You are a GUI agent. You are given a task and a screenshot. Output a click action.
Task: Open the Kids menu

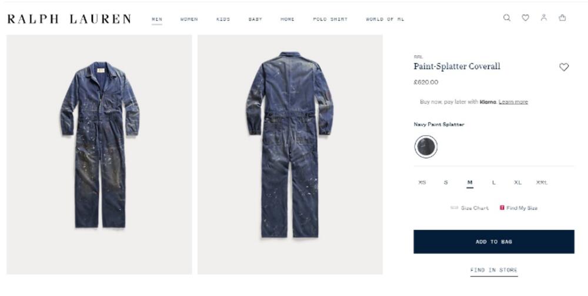(223, 19)
